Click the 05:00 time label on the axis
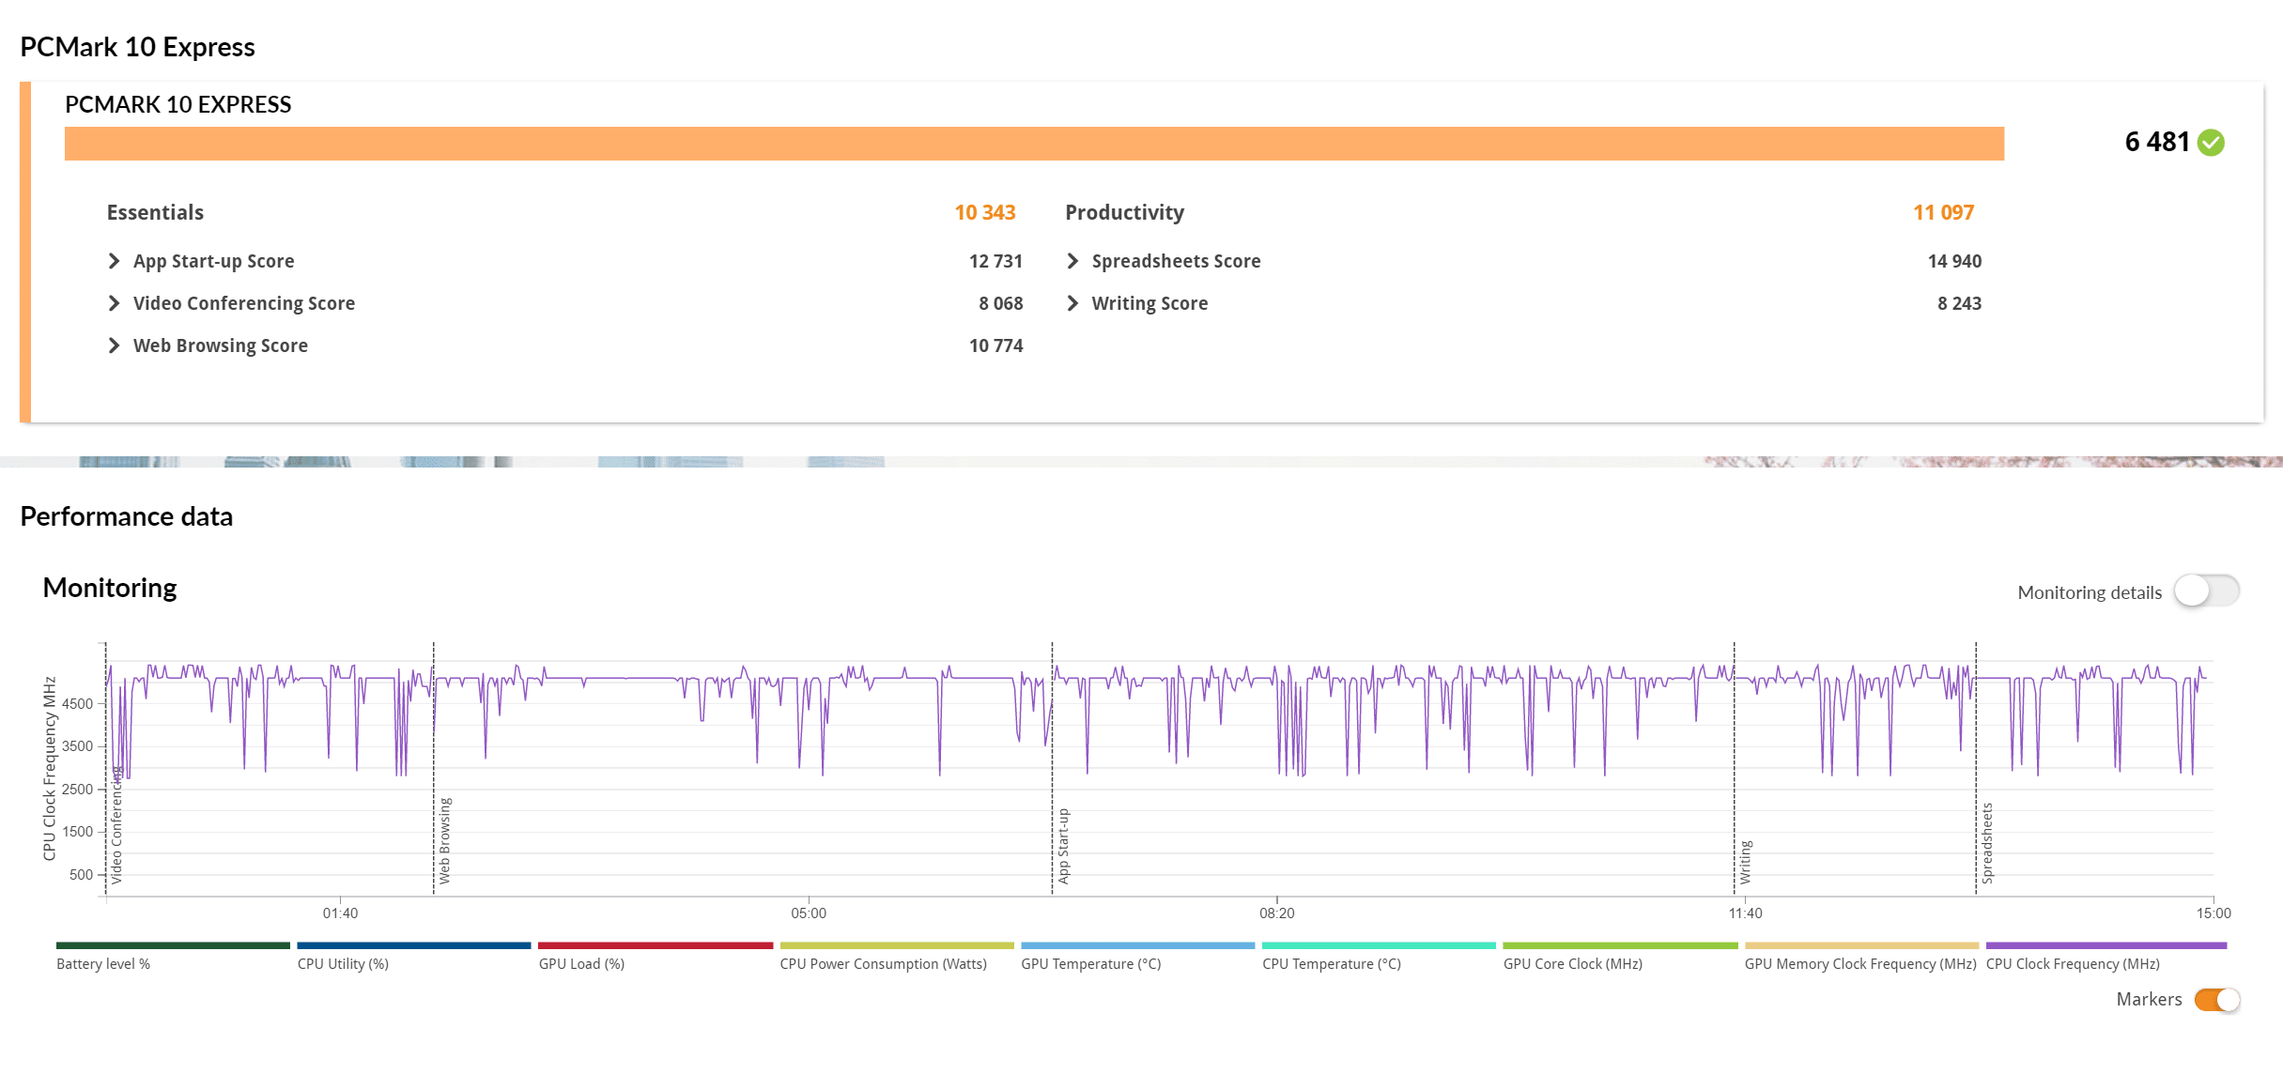2283x1074 pixels. [809, 913]
